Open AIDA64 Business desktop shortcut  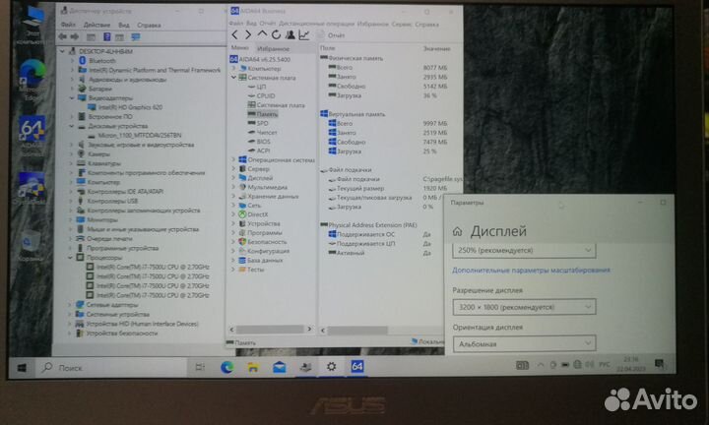tap(32, 137)
